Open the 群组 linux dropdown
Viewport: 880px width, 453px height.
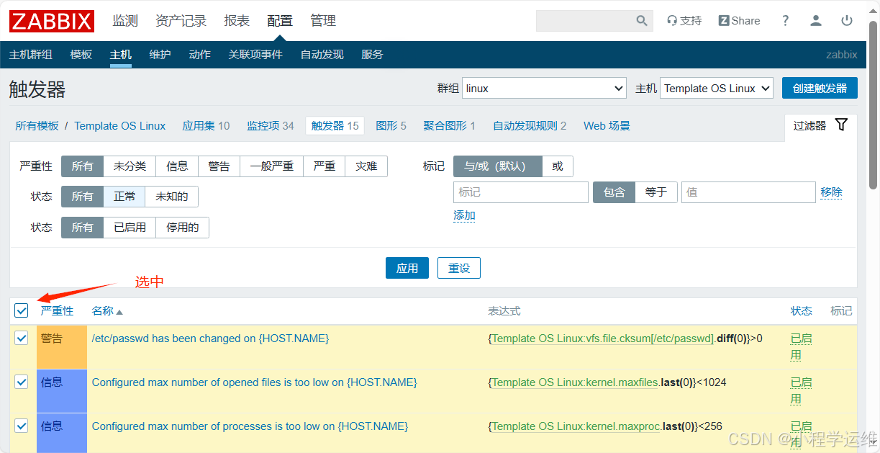pos(543,88)
